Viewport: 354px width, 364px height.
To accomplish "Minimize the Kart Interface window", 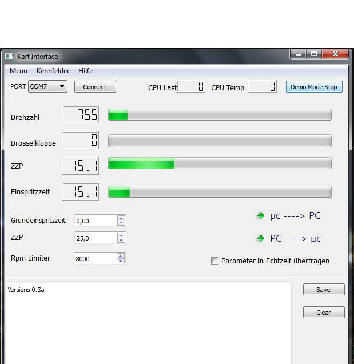I will point(299,54).
